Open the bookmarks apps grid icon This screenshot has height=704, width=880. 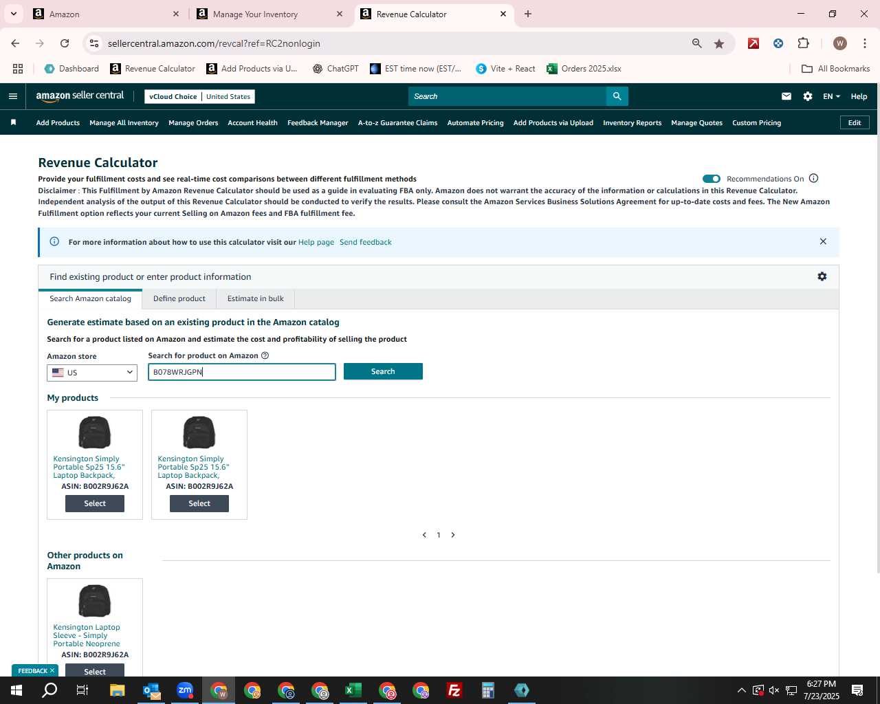pyautogui.click(x=18, y=69)
